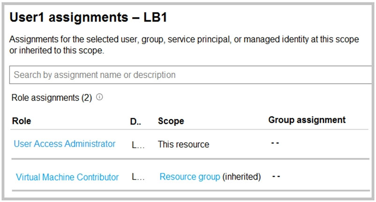Screen dimensions: 376x202
Task: Click the info icon beside Role assignments
Action: point(99,98)
